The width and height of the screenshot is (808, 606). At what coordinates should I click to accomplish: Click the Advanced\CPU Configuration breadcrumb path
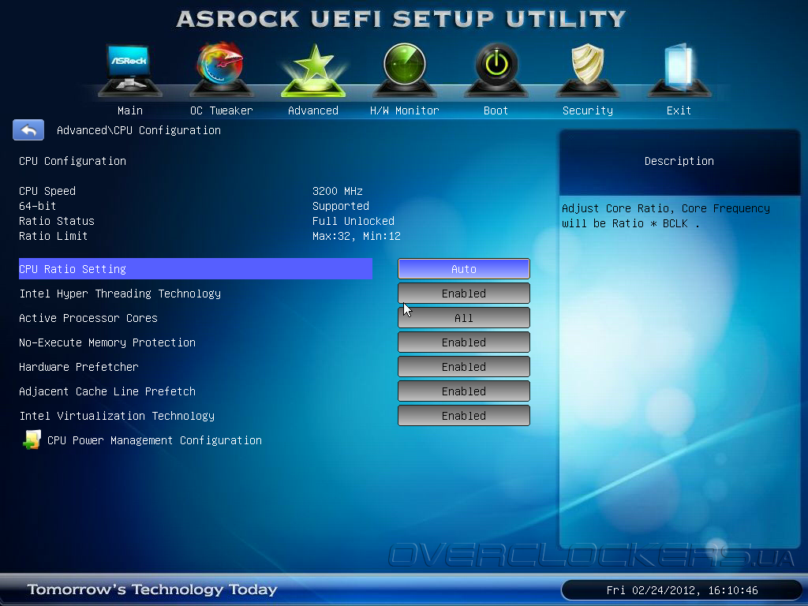(139, 130)
